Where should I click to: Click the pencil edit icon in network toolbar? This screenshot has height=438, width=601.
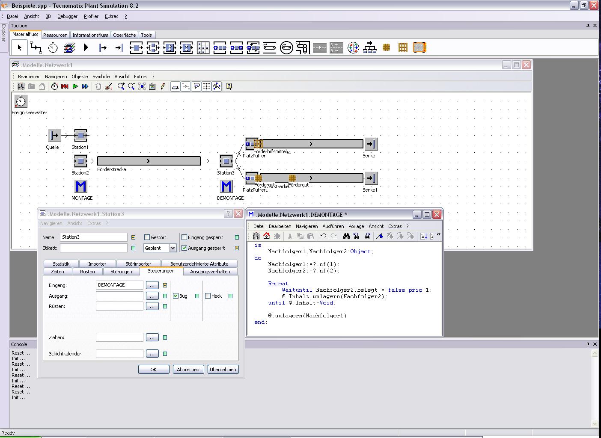click(163, 86)
